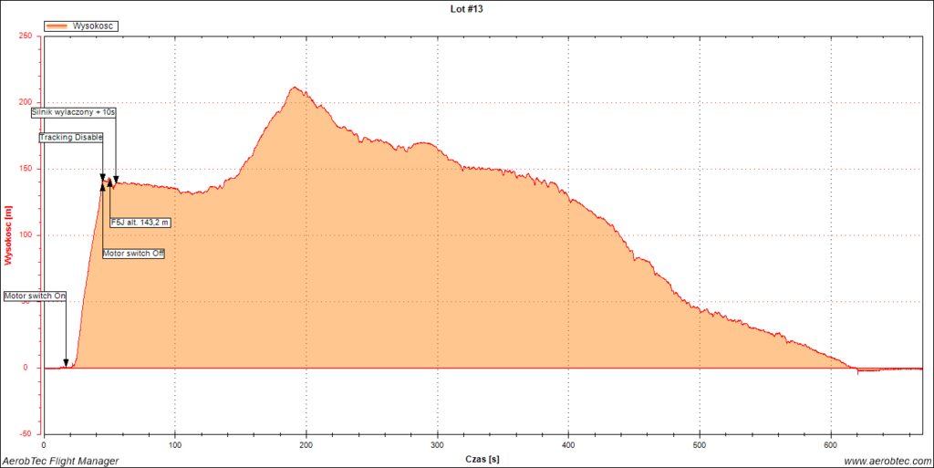
Task: Click the 250 tick on the altitude axis
Action: [x=25, y=36]
